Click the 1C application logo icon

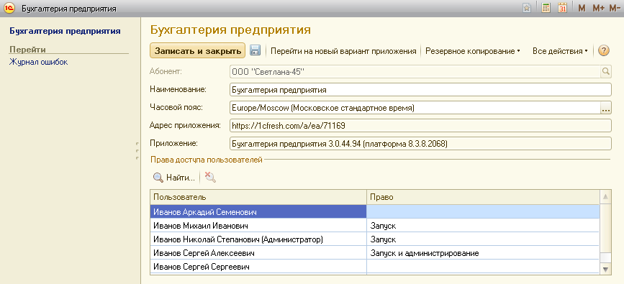pyautogui.click(x=9, y=9)
